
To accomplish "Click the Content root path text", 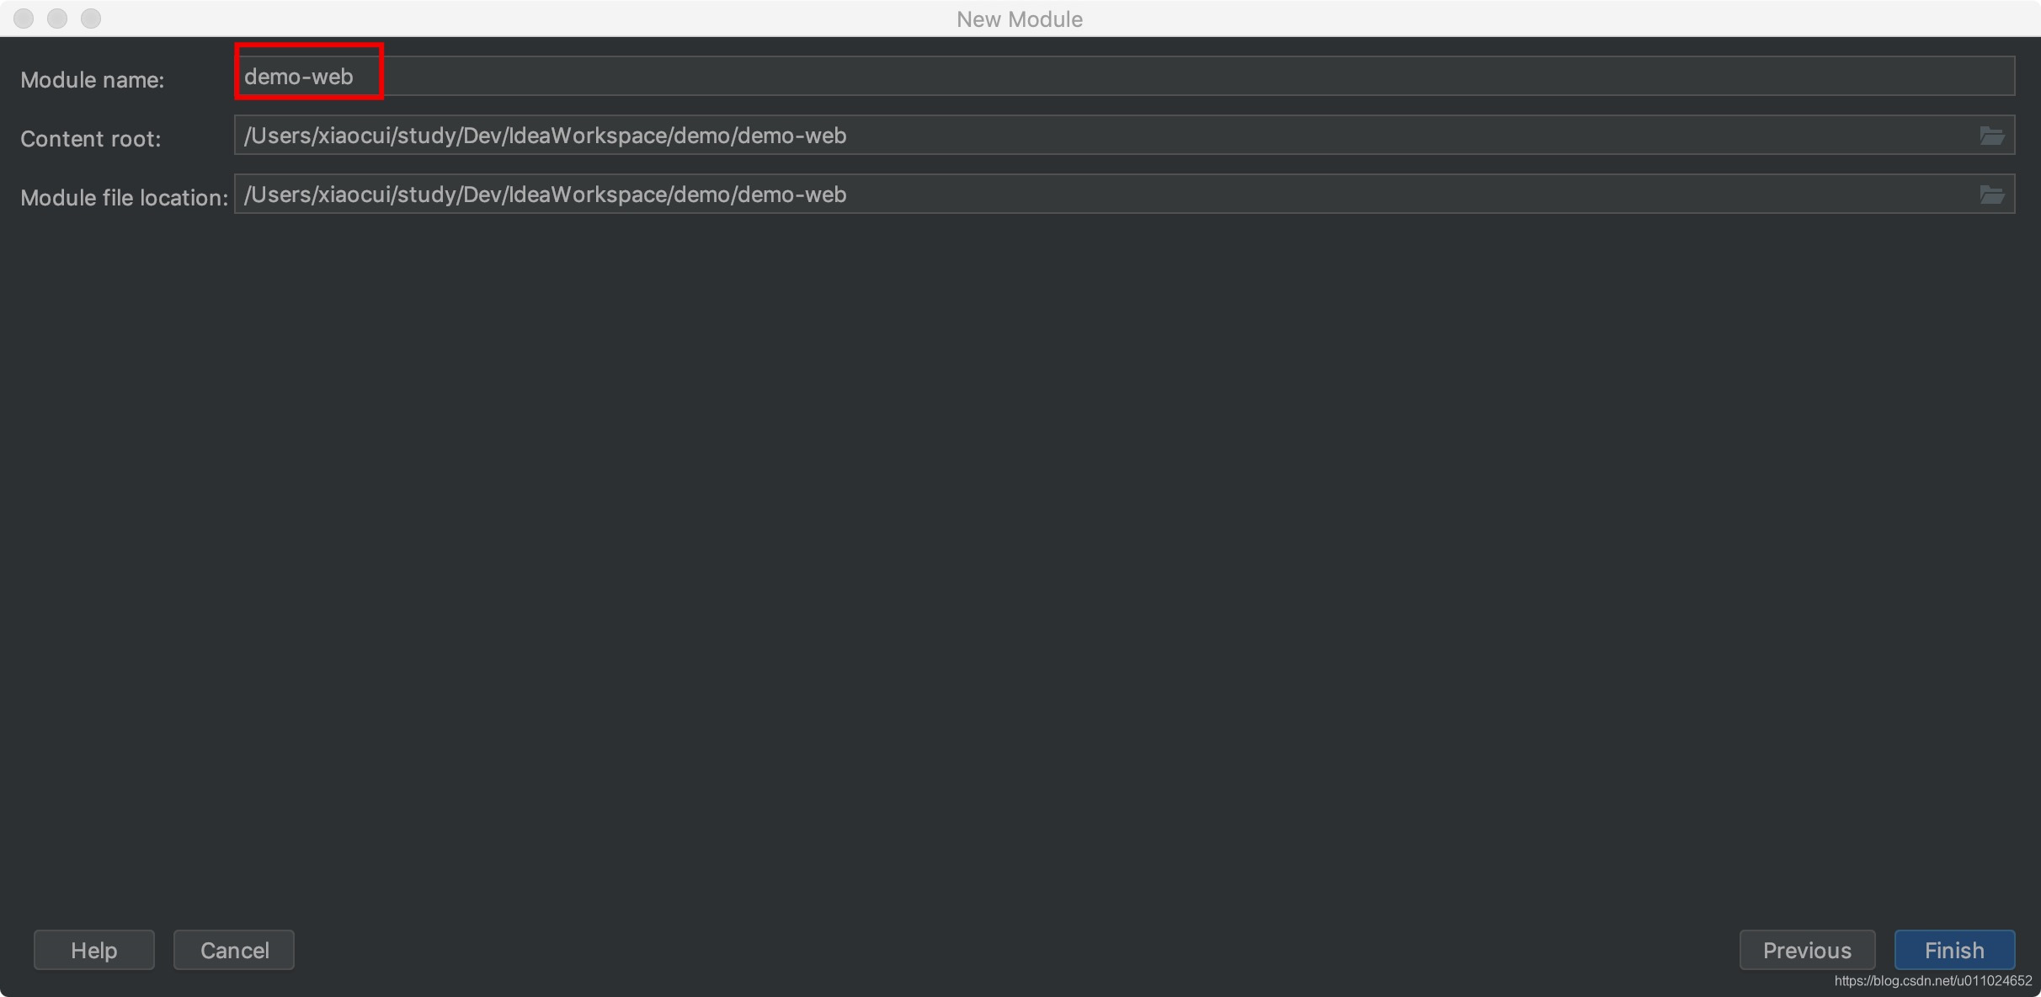I will pyautogui.click(x=545, y=136).
